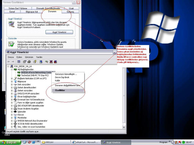Choose Donanım değişikliklerini tara

click(x=68, y=85)
